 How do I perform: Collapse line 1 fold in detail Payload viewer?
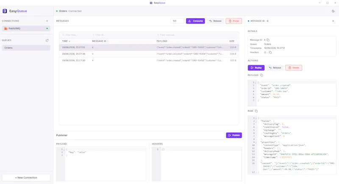(256, 82)
